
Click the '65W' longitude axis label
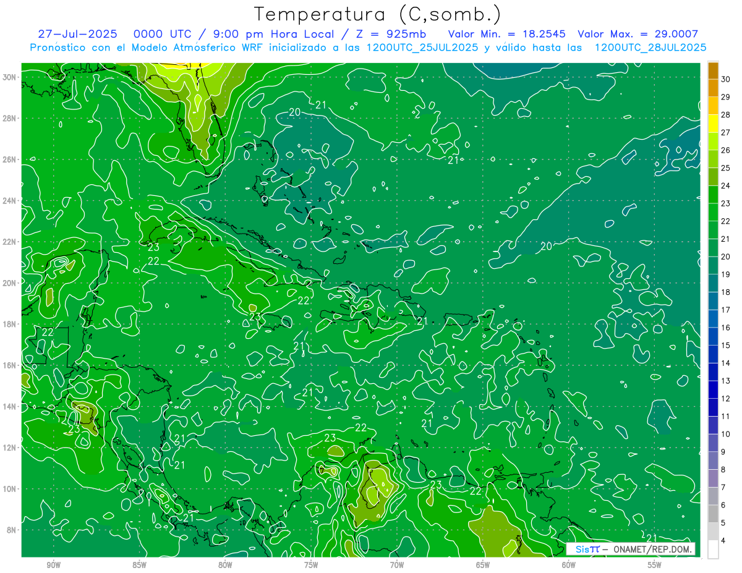(483, 564)
